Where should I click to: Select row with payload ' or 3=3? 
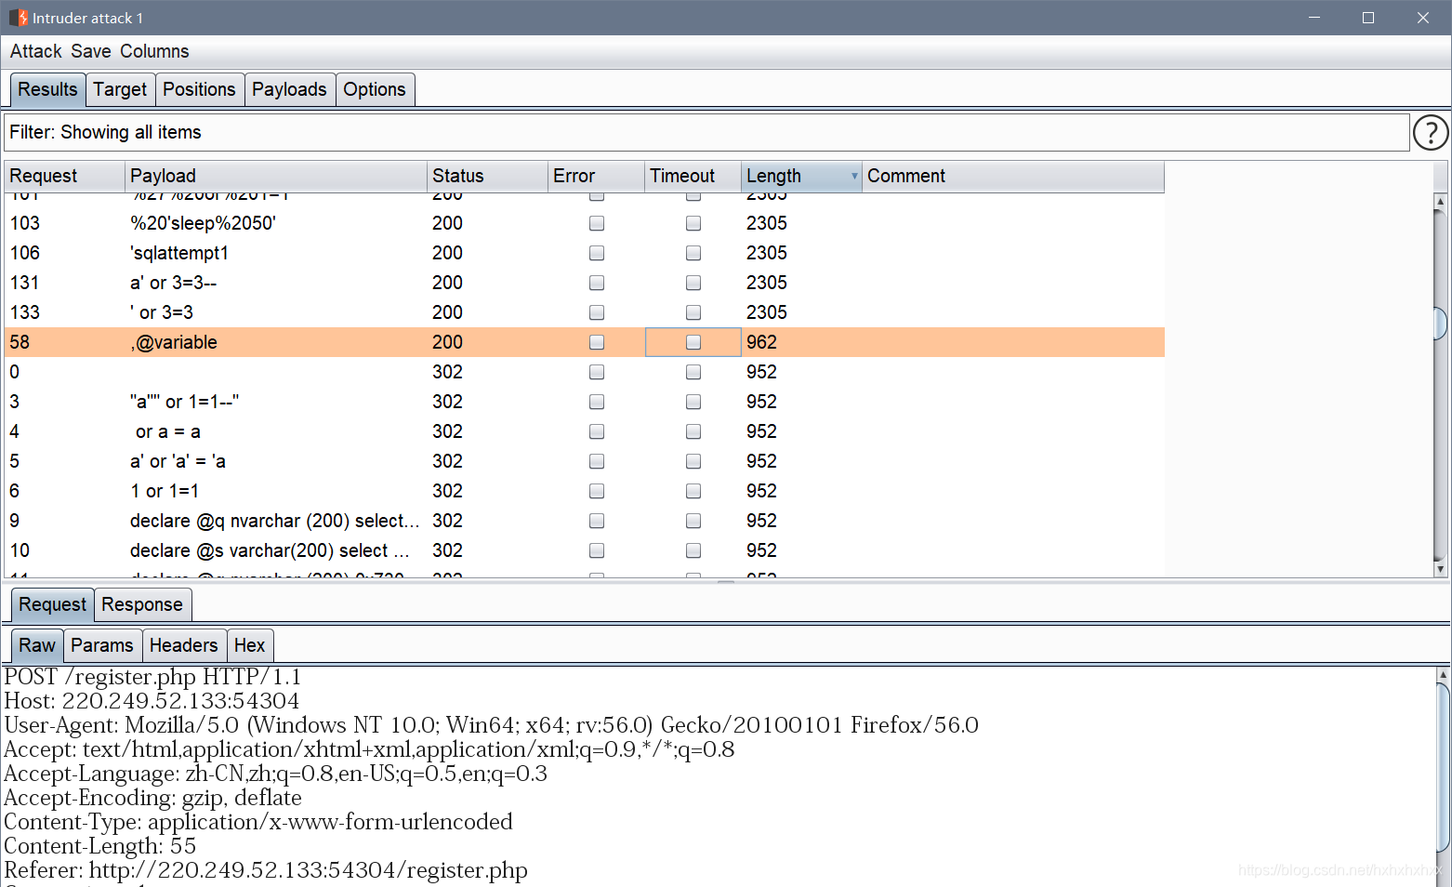pos(585,312)
